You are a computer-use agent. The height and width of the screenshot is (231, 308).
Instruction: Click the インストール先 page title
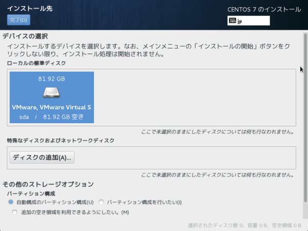(x=30, y=8)
